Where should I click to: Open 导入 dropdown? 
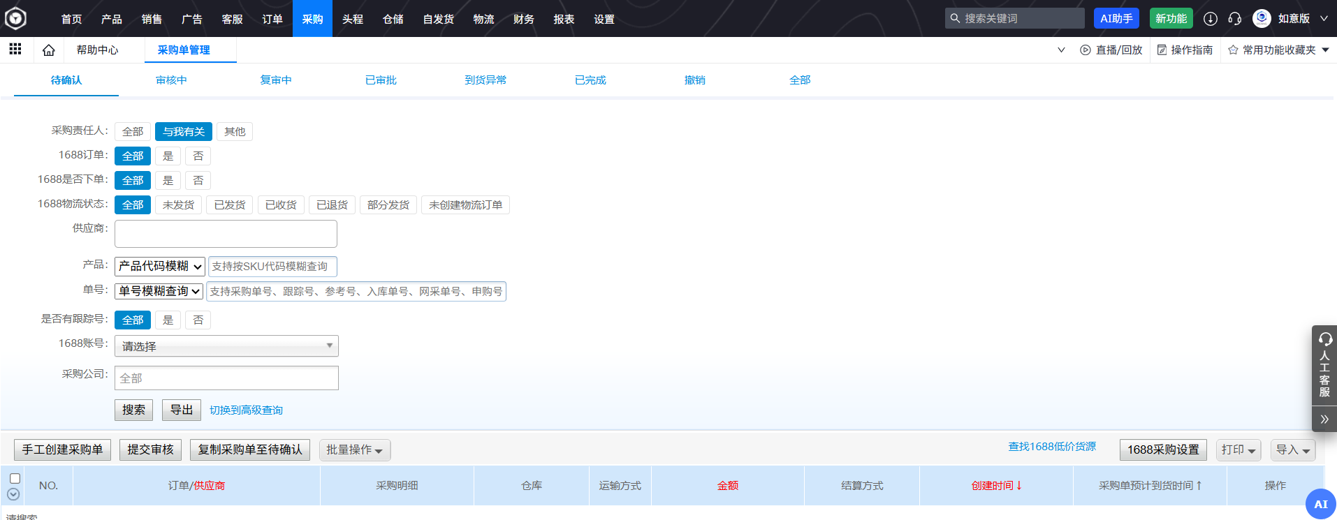[1293, 450]
